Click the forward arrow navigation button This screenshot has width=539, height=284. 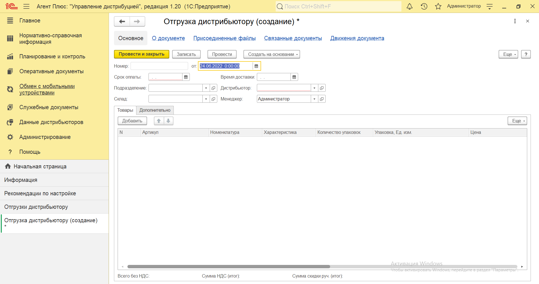coord(137,21)
